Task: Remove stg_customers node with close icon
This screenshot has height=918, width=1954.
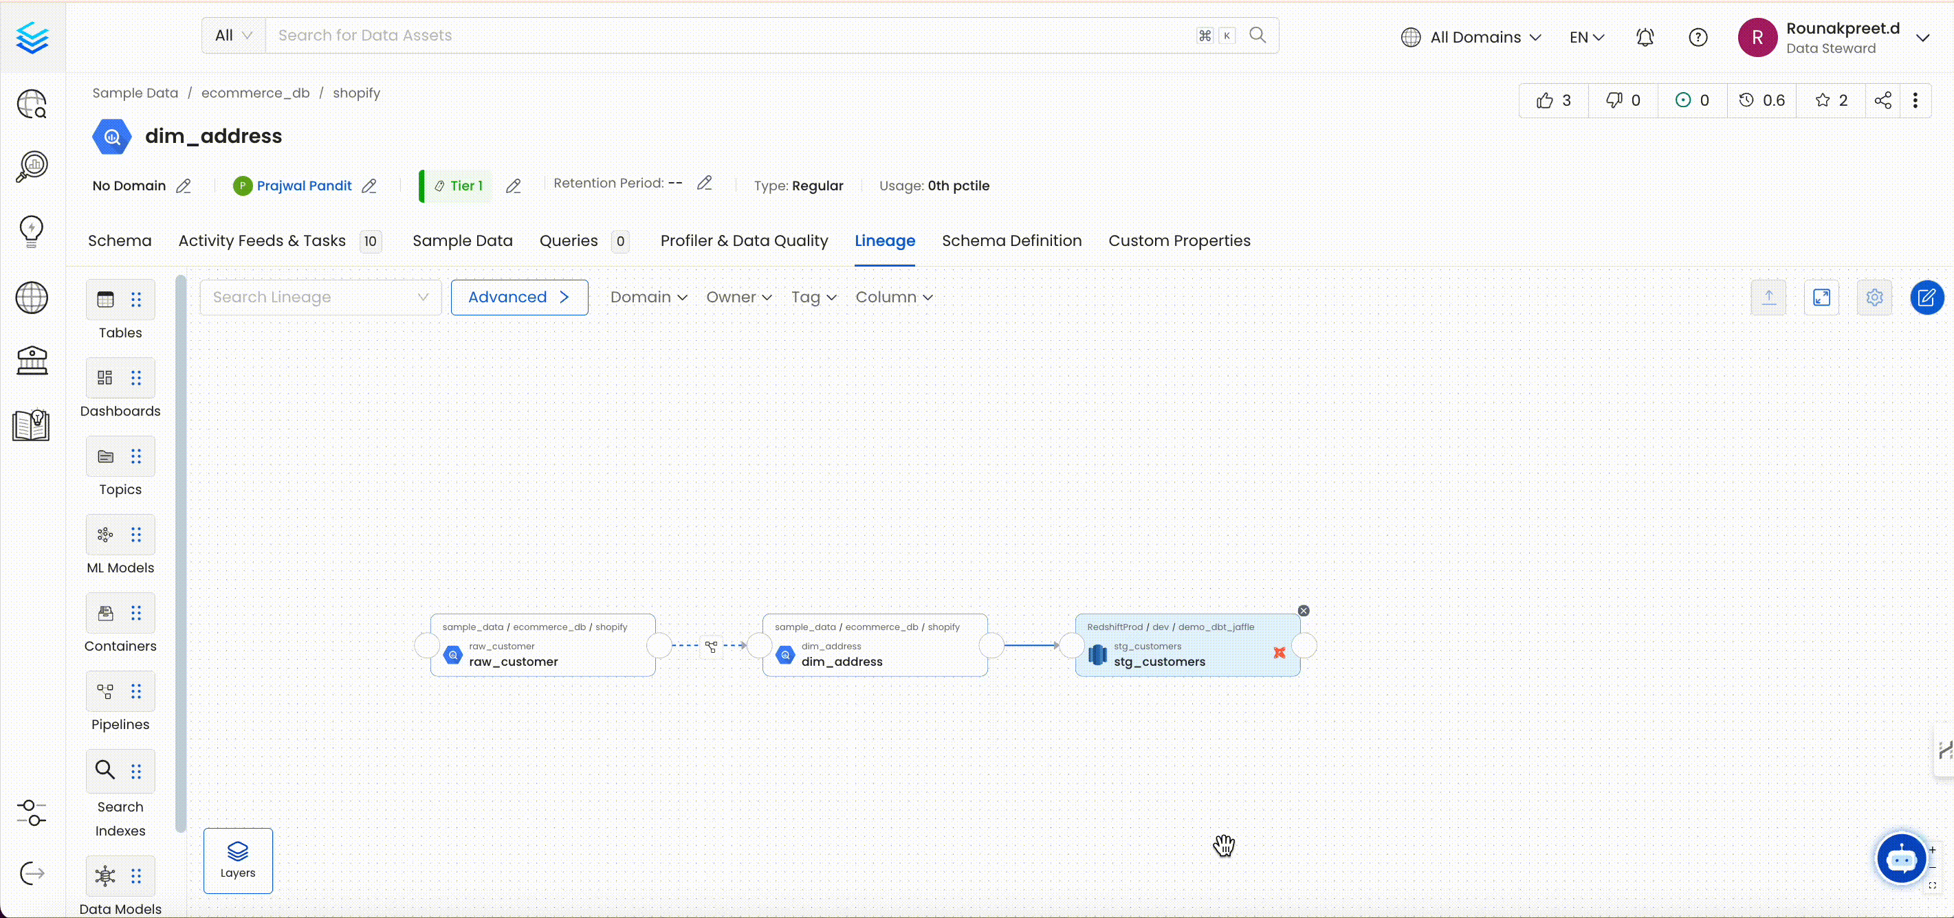Action: click(1303, 610)
